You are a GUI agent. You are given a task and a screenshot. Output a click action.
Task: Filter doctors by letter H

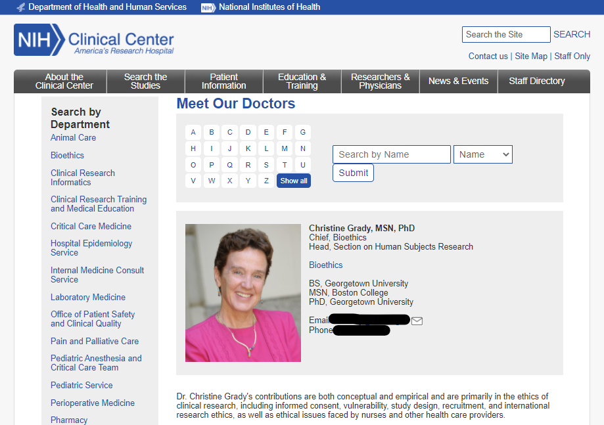(193, 148)
